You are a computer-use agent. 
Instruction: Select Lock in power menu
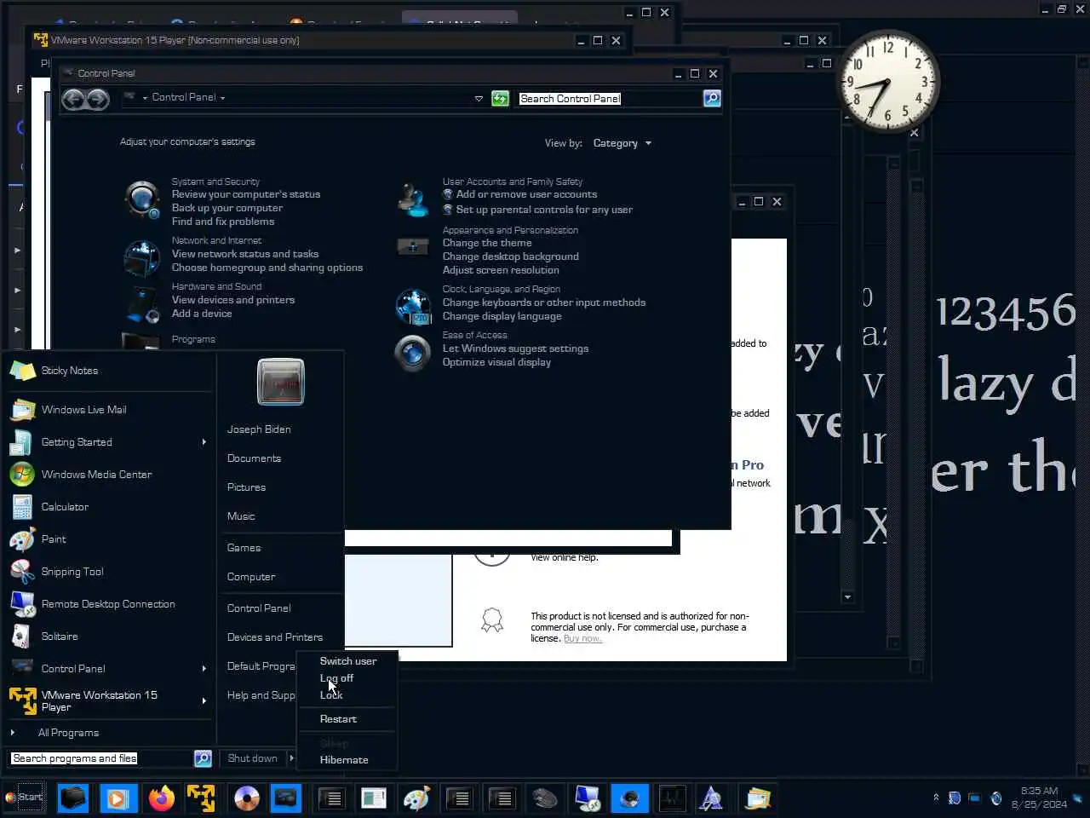coord(331,695)
